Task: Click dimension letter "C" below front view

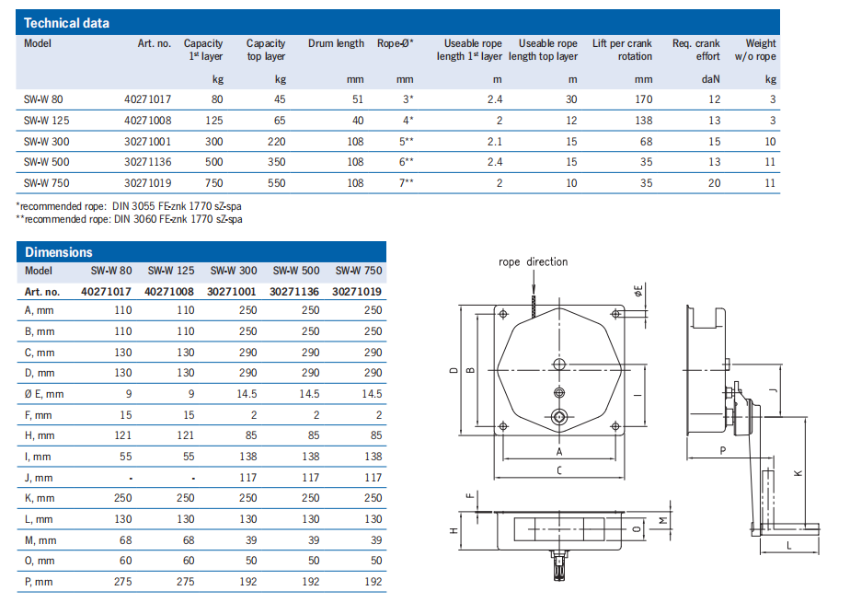Action: [558, 471]
